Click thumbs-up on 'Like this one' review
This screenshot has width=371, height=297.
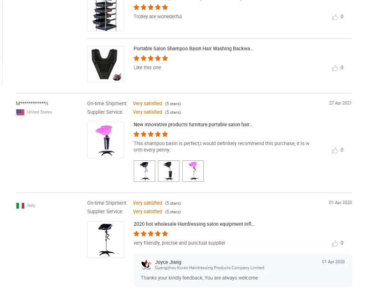[335, 68]
